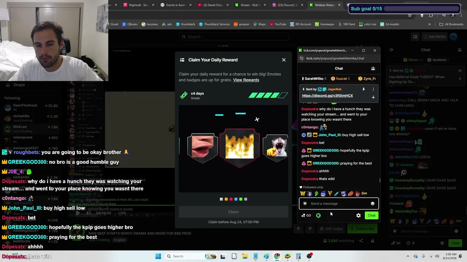467x262 pixels.
Task: Open the All Bookmarks folder
Action: coord(451,24)
